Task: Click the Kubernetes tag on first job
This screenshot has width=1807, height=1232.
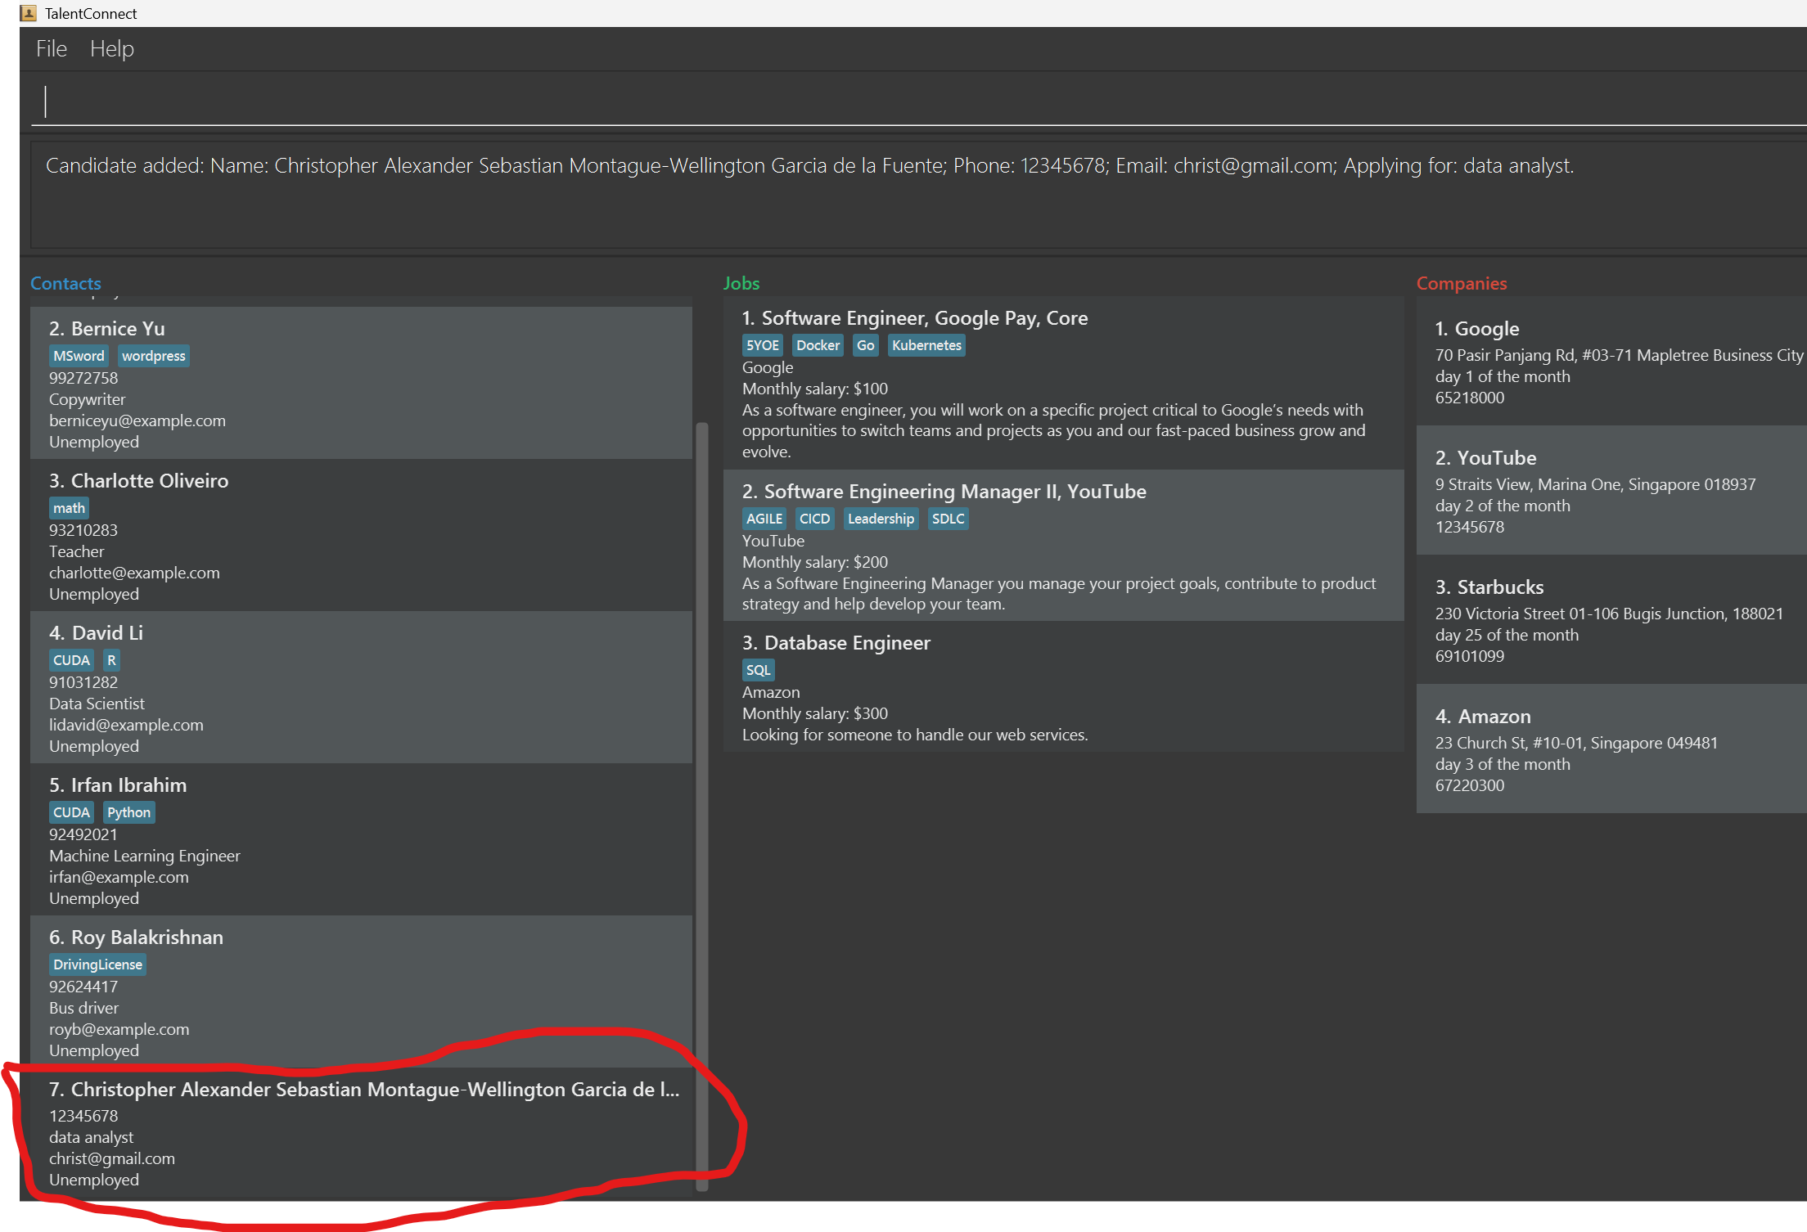Action: (926, 345)
